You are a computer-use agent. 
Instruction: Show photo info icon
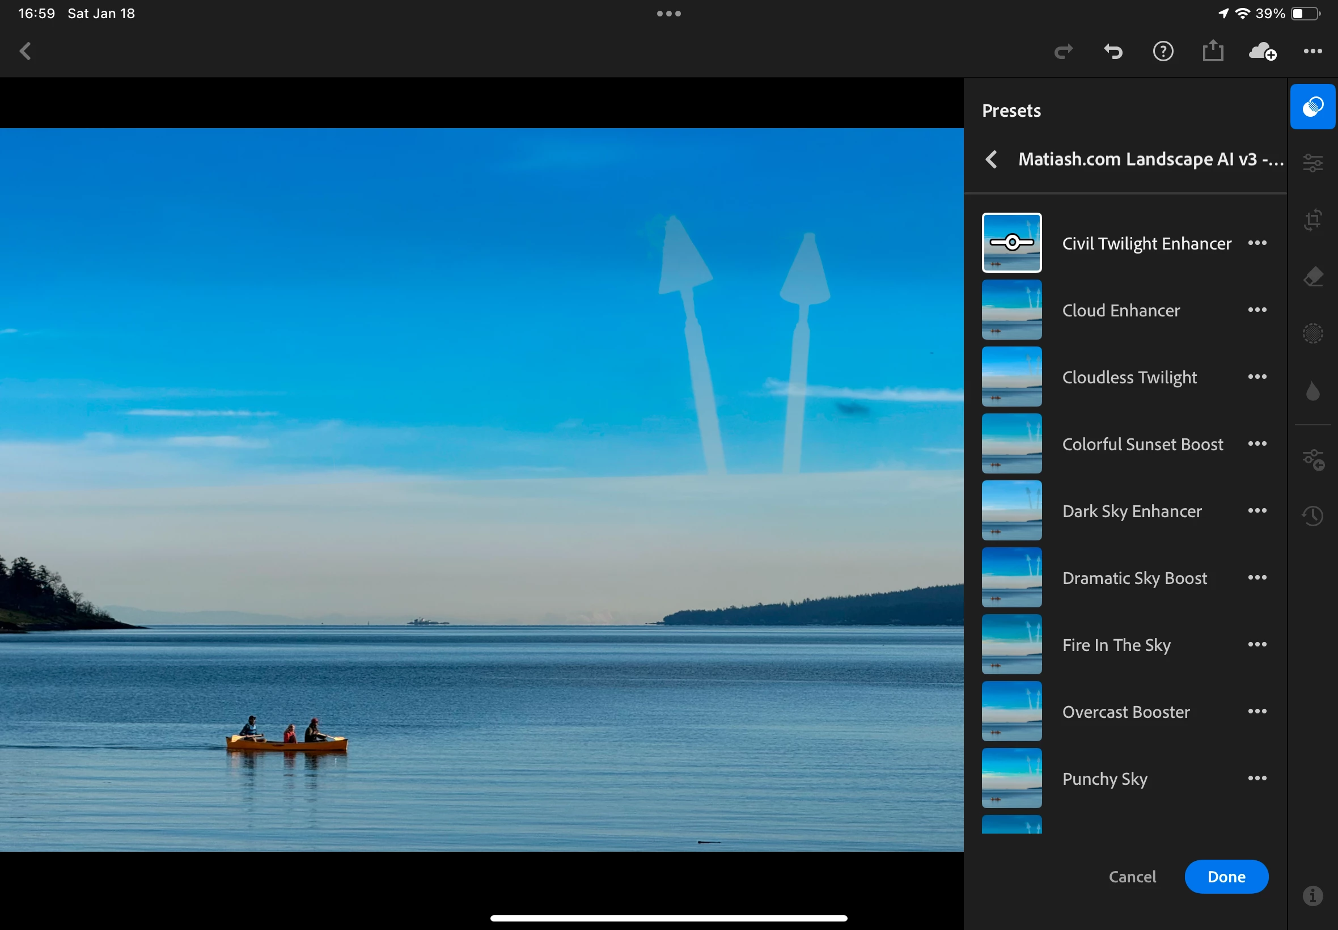tap(1312, 895)
